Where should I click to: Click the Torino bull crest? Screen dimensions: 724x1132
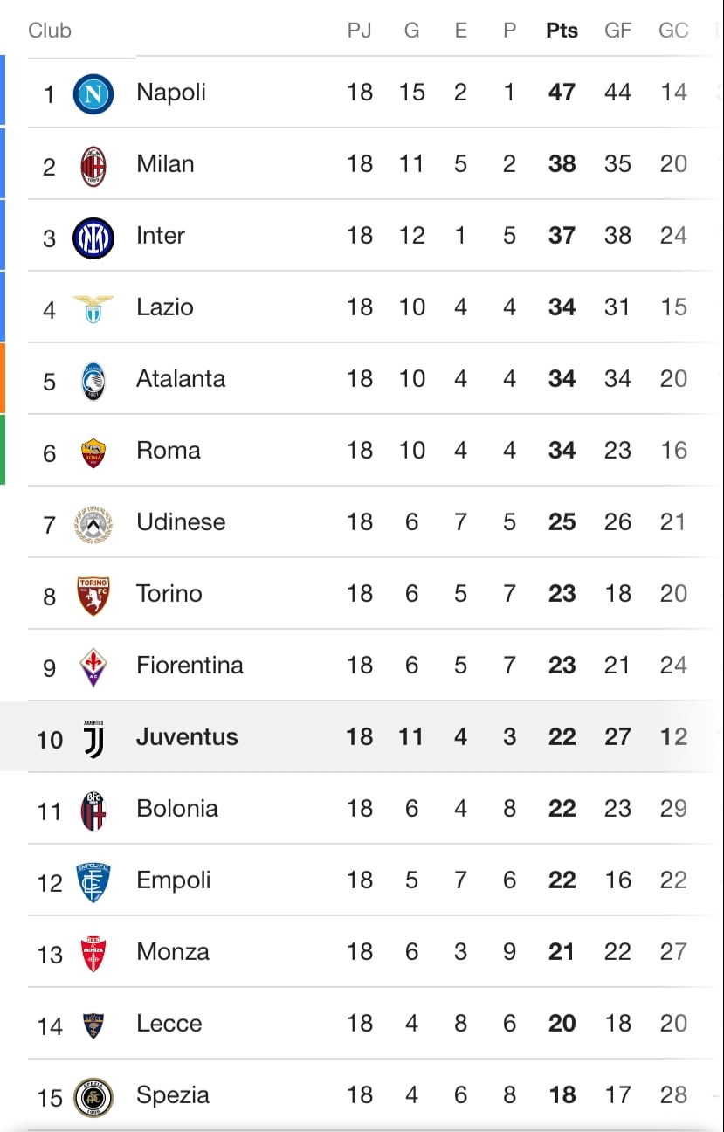93,595
